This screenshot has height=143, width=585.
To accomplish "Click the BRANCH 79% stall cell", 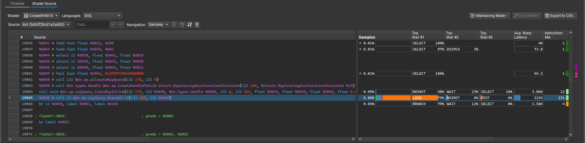I will (428, 104).
